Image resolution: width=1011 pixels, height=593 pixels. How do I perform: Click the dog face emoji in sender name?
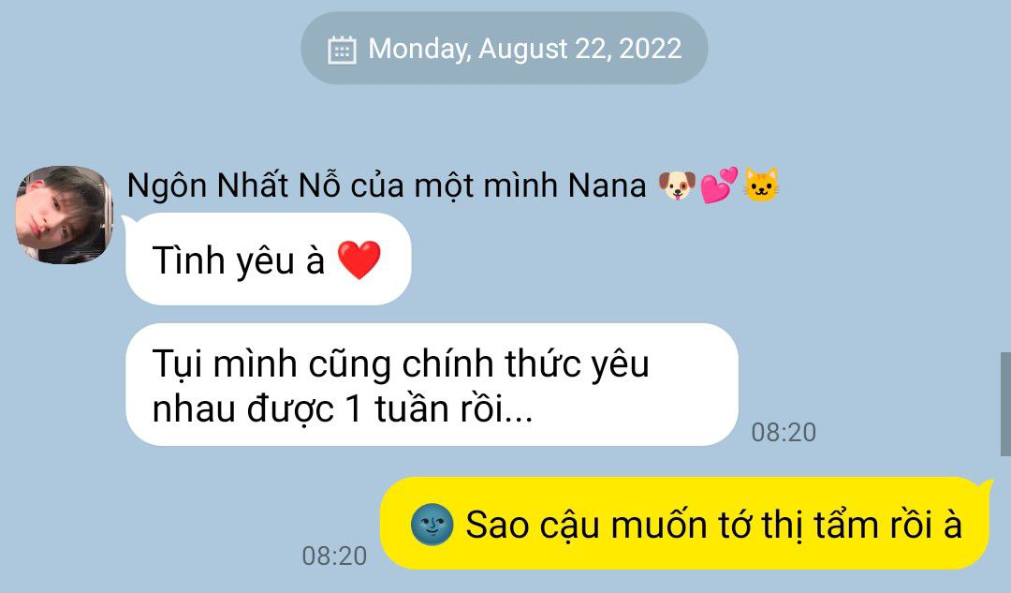click(x=677, y=185)
